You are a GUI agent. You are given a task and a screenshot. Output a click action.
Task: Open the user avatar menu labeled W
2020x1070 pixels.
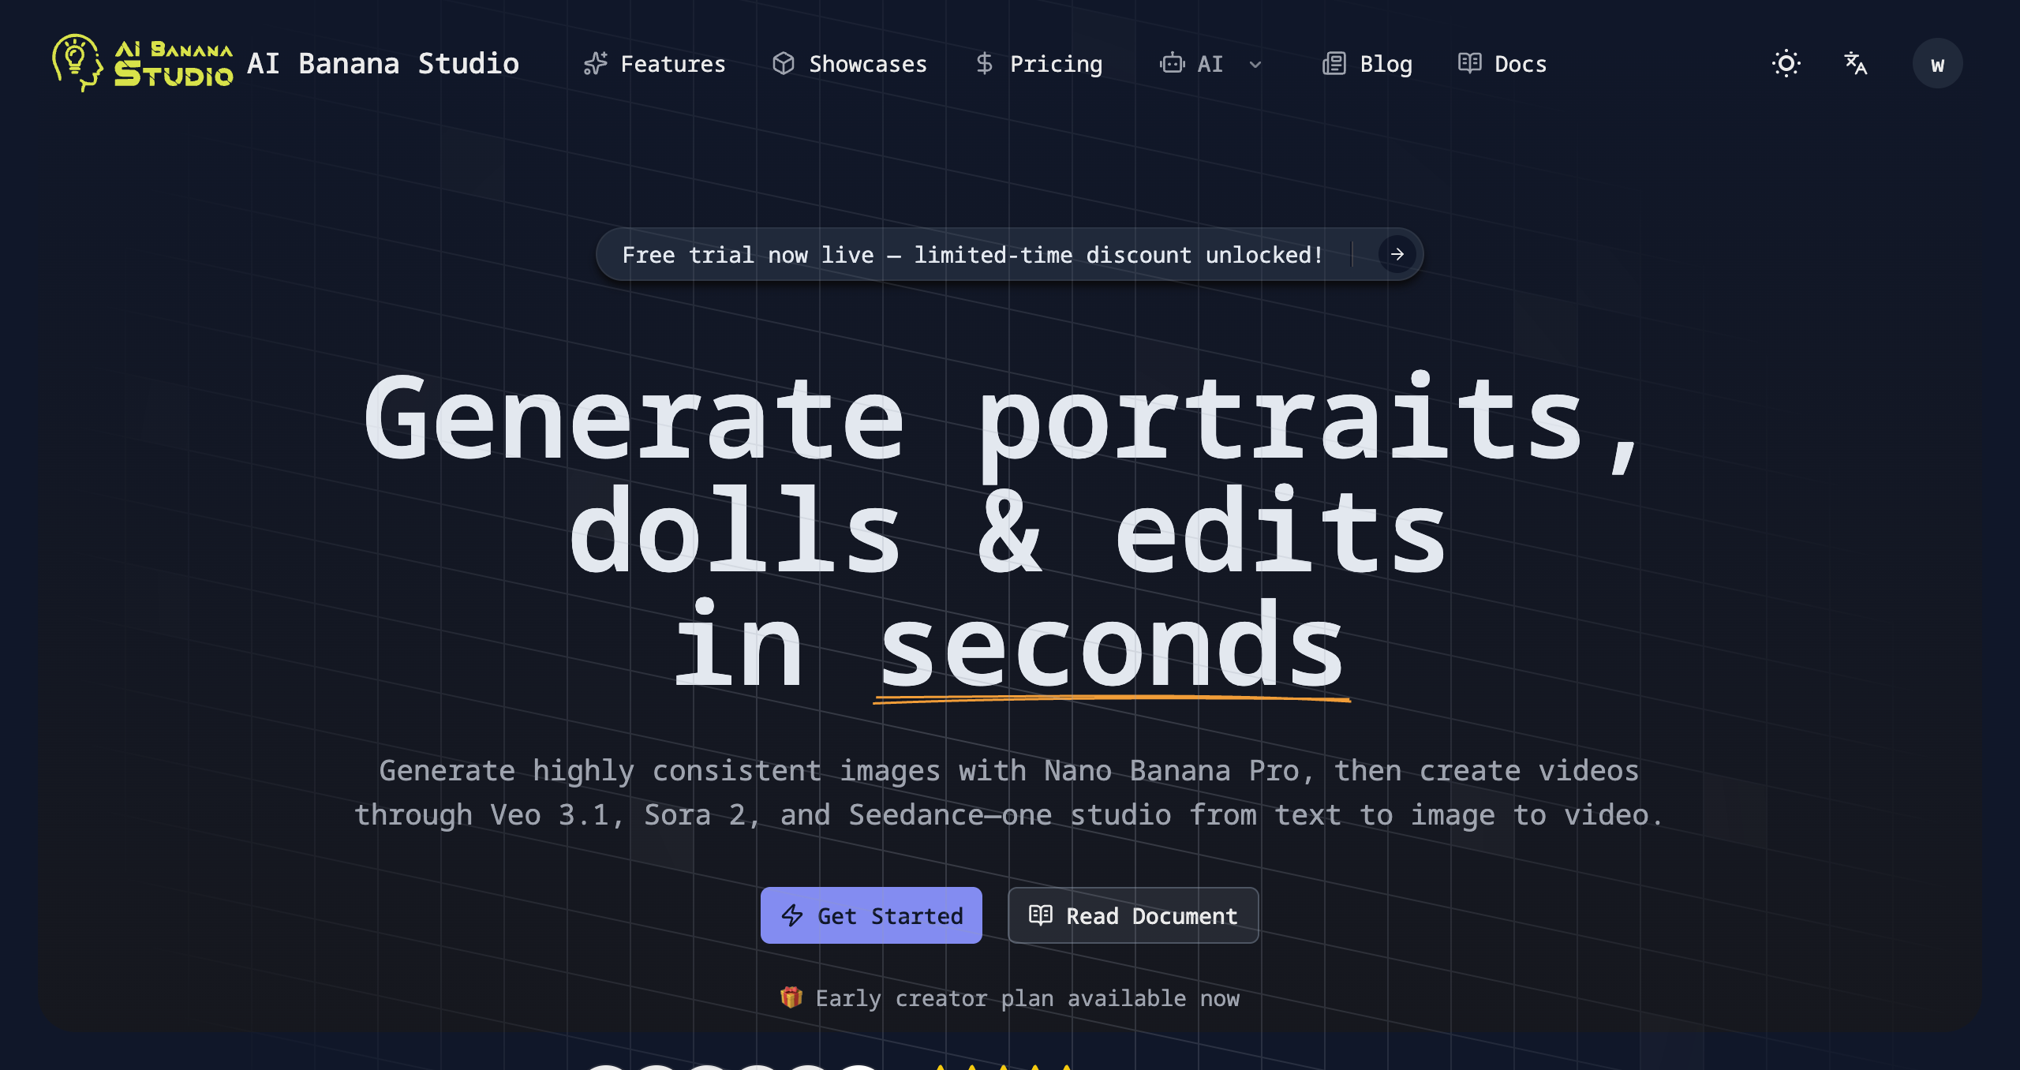click(x=1938, y=63)
